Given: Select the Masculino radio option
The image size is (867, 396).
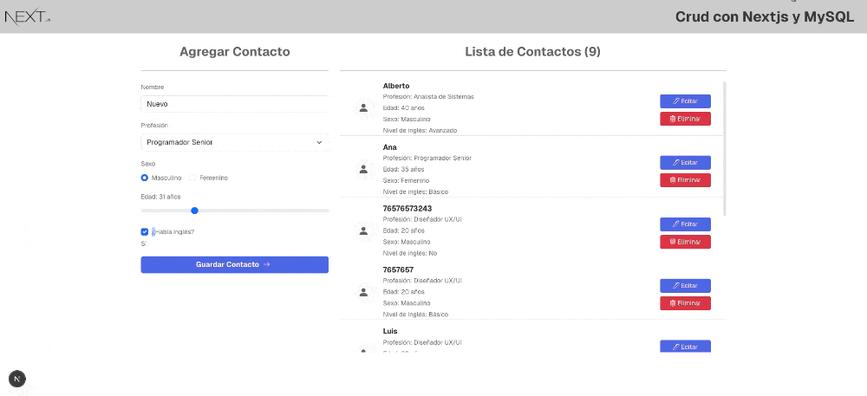Looking at the screenshot, I should click(x=145, y=178).
